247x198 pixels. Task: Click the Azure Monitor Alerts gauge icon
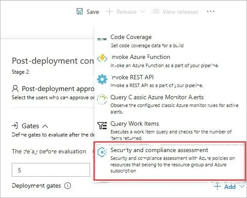(102, 99)
